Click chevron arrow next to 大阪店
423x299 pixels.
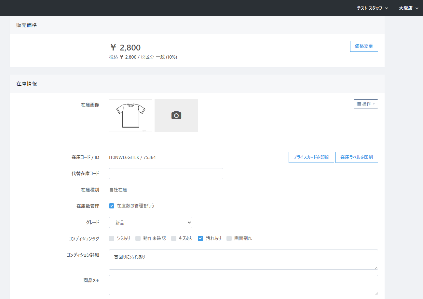417,8
